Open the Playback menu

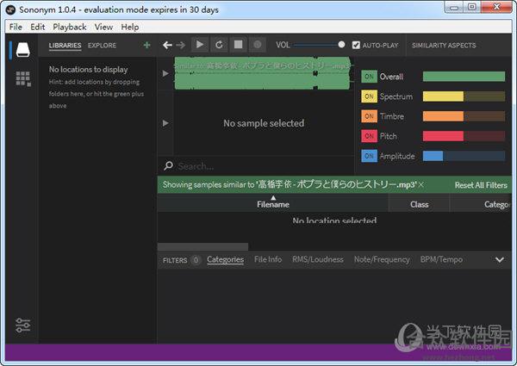pos(70,27)
